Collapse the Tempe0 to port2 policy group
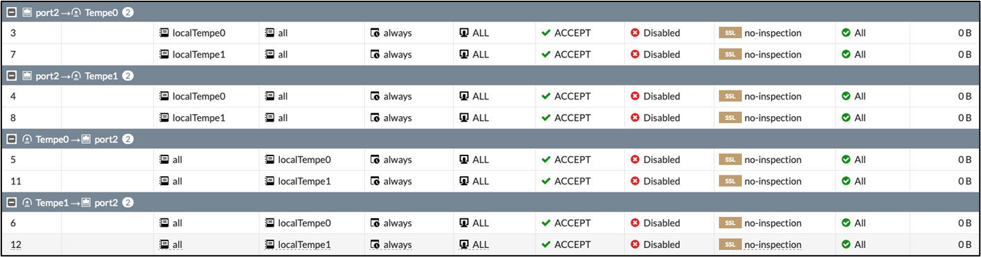 click(x=11, y=140)
